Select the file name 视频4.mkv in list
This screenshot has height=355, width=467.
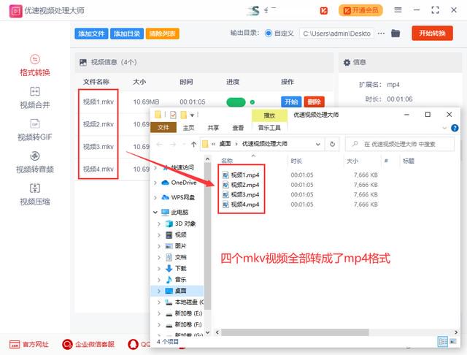99,169
